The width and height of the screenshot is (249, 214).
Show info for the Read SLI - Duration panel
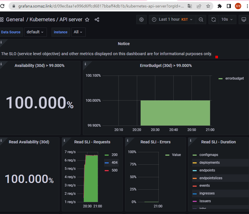[191, 140]
